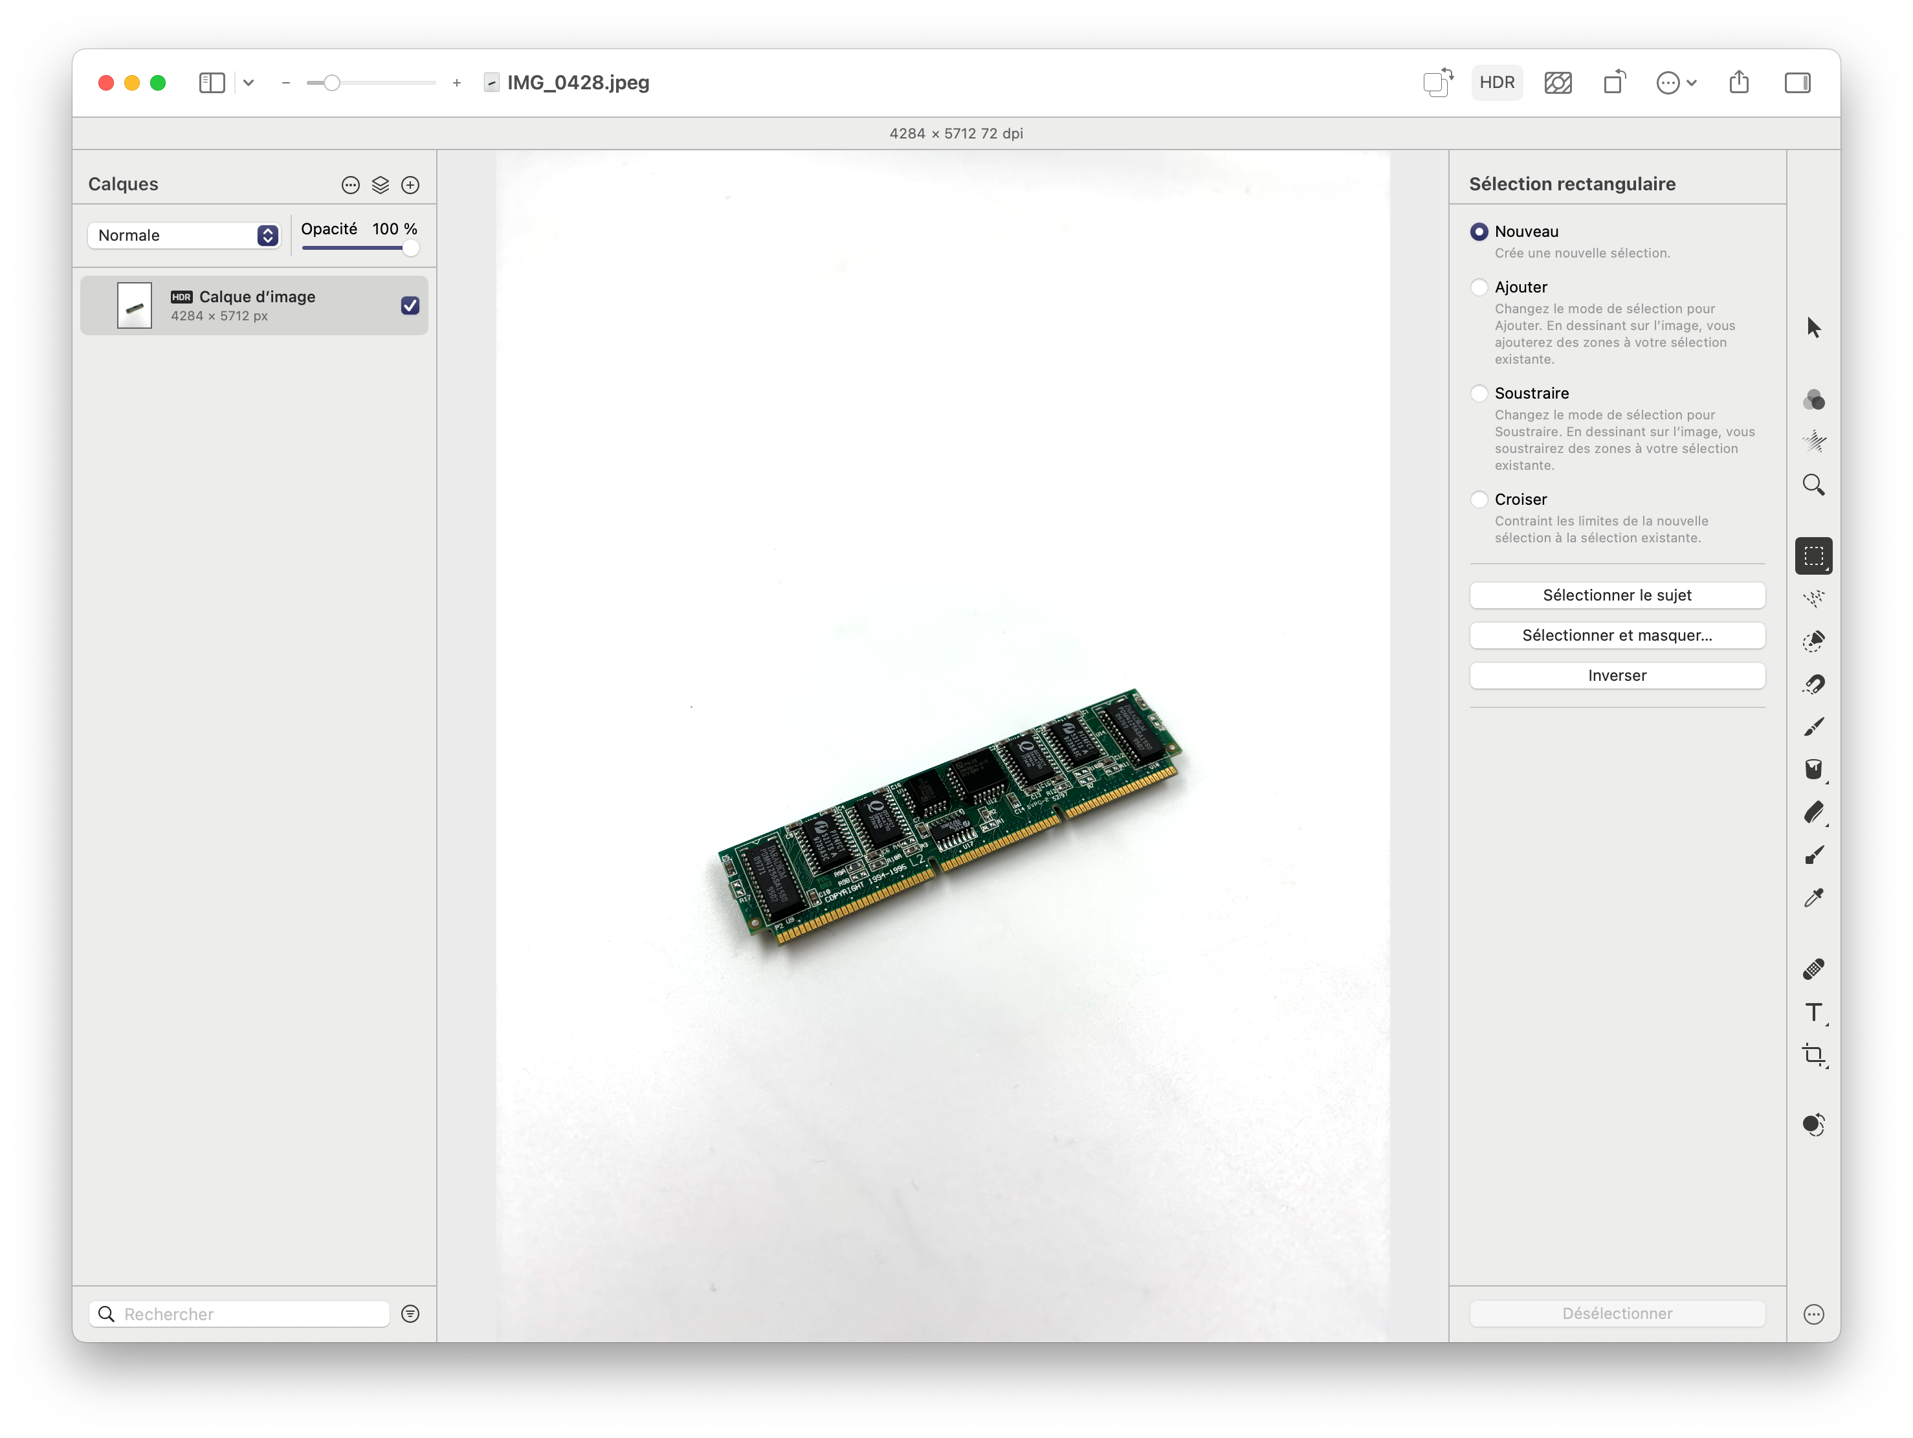The width and height of the screenshot is (1913, 1438).
Task: Select the Selection Brush tool
Action: click(x=1813, y=641)
